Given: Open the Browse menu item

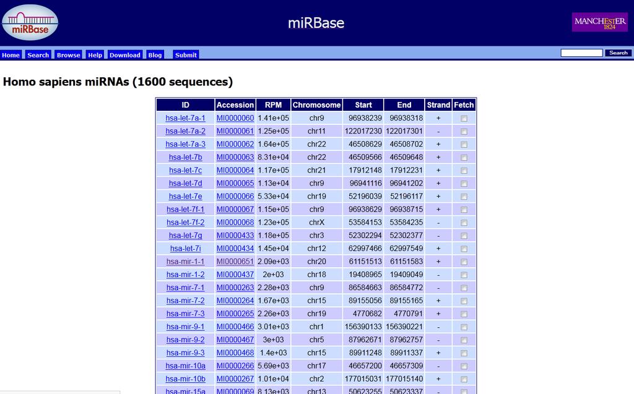Looking at the screenshot, I should pyautogui.click(x=68, y=55).
